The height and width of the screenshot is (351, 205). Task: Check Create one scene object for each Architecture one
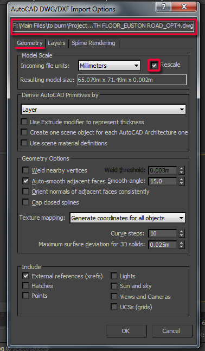click(24, 132)
